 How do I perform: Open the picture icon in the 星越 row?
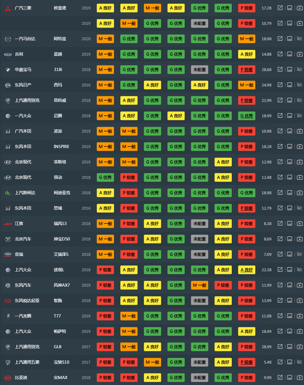pyautogui.click(x=290, y=54)
